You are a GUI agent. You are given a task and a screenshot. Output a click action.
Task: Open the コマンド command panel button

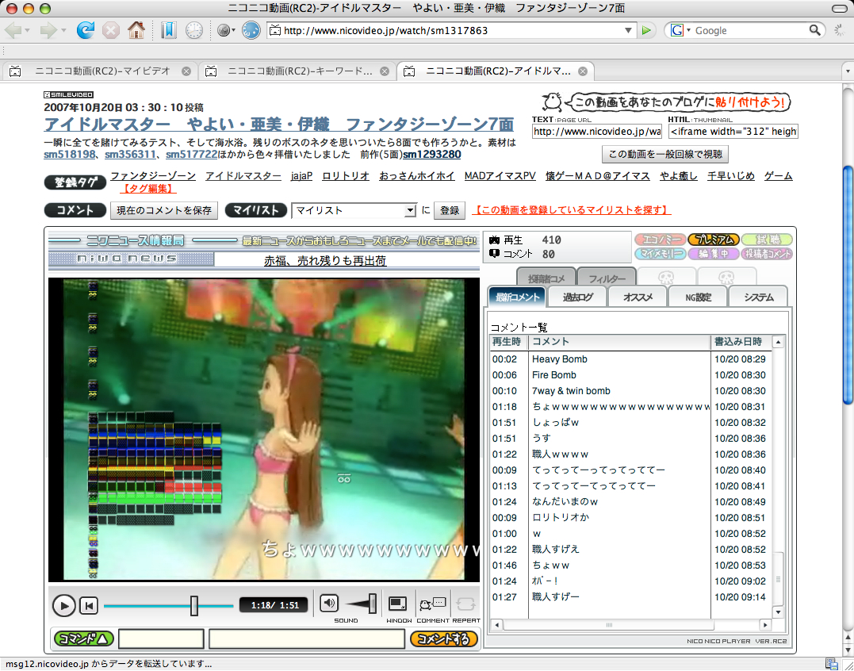[84, 638]
